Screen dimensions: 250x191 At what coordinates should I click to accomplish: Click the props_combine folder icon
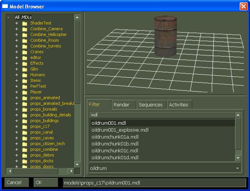coord(25,150)
